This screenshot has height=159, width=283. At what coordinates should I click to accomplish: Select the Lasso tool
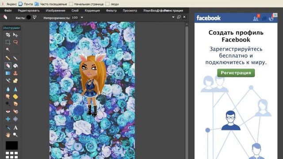point(15,42)
